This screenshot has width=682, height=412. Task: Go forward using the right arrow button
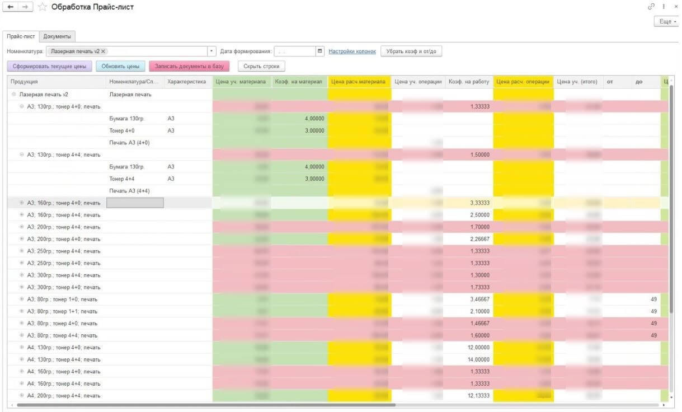(x=25, y=7)
